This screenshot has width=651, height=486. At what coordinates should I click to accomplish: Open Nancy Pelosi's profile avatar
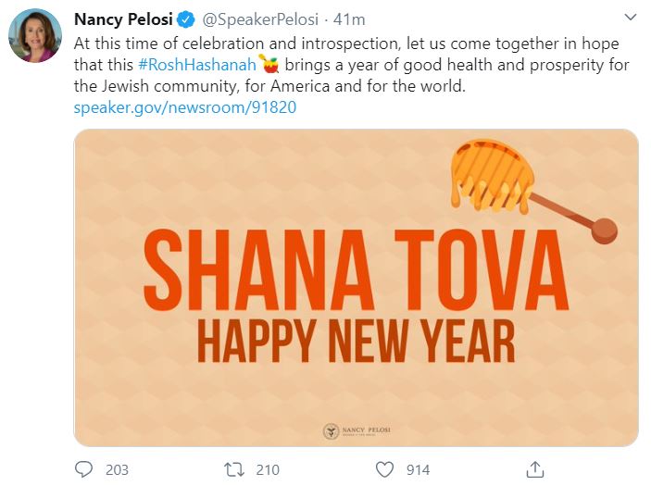coord(35,35)
